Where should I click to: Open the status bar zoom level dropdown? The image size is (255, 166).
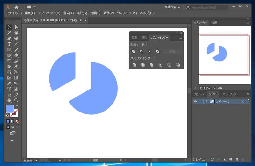[x=36, y=160]
